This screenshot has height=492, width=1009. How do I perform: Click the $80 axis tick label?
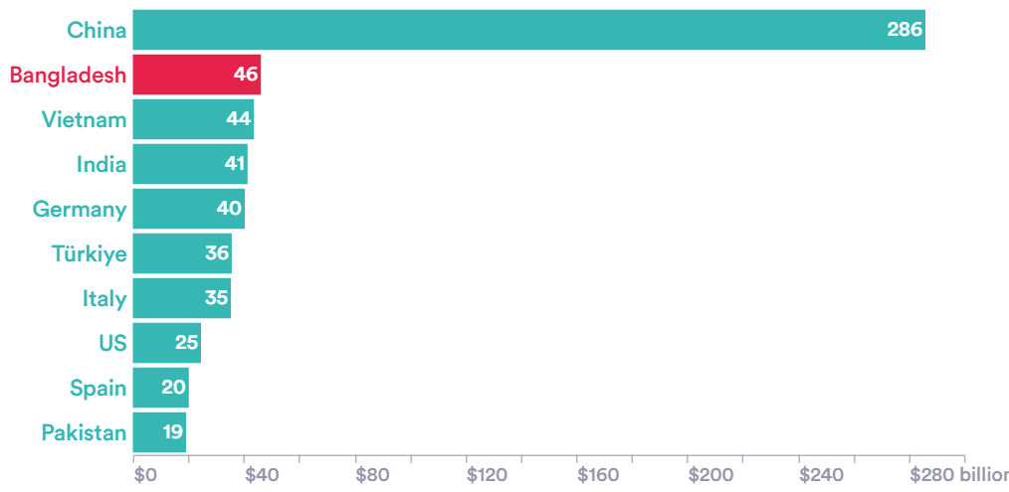click(373, 475)
